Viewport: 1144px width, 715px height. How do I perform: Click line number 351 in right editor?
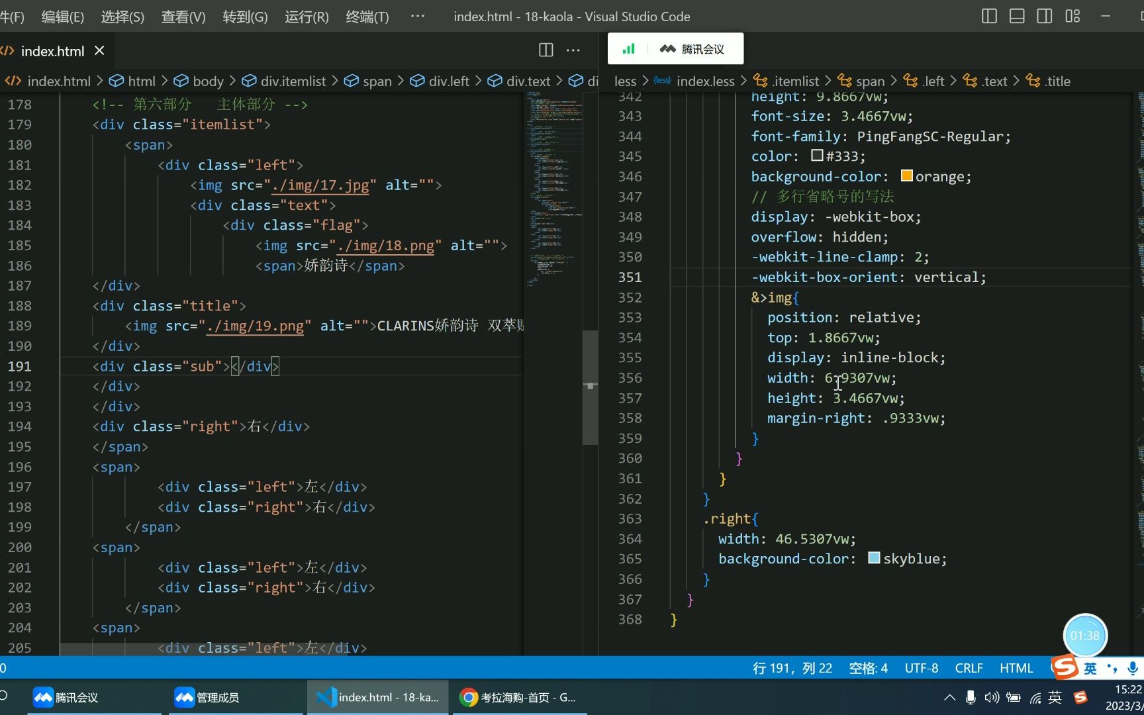tap(630, 277)
